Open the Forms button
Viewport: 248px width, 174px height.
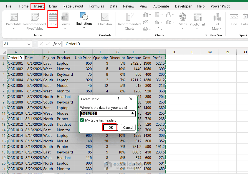click(65, 21)
